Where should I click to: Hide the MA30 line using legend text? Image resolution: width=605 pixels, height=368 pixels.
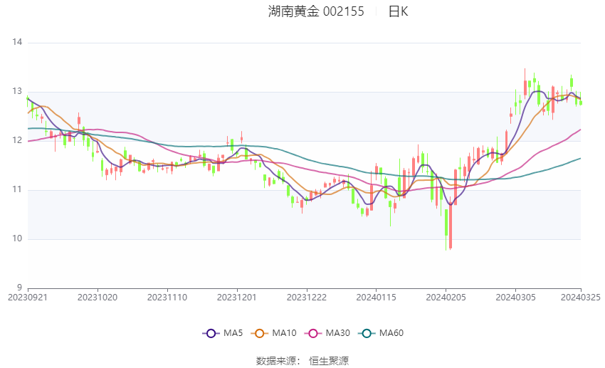point(336,333)
